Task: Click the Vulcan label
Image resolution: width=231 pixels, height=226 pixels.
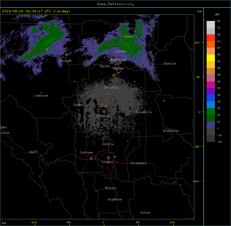Action: pyautogui.click(x=145, y=213)
